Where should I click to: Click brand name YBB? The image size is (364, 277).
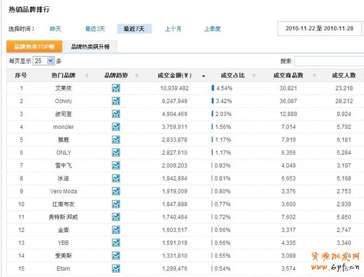point(63,243)
